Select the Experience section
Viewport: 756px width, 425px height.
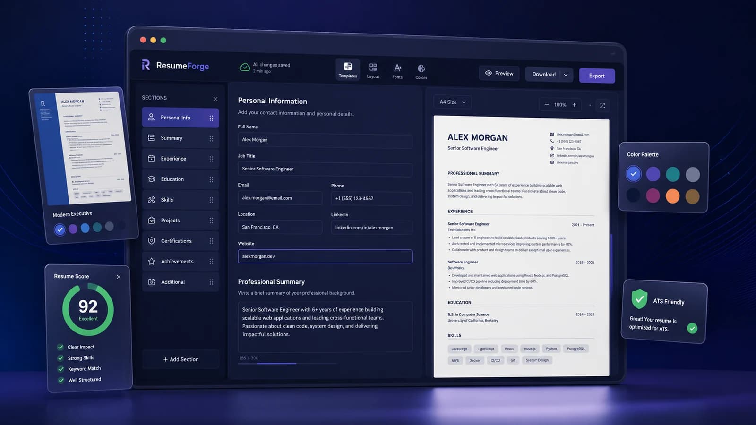180,159
